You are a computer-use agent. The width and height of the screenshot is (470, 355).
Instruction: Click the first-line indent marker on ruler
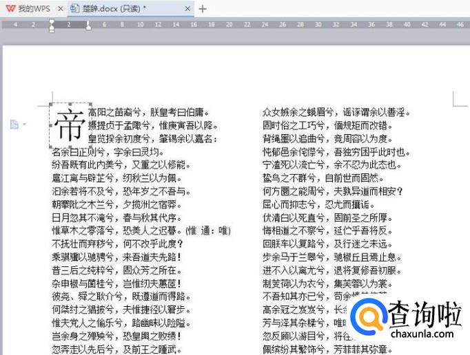coord(52,22)
